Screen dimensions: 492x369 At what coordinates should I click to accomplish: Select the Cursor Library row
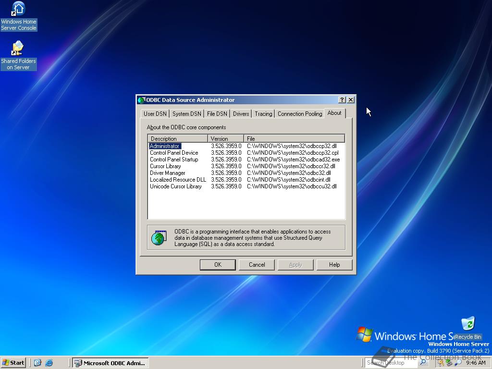tap(246, 166)
